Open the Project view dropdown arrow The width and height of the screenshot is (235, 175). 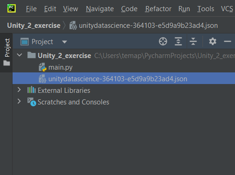coord(65,42)
